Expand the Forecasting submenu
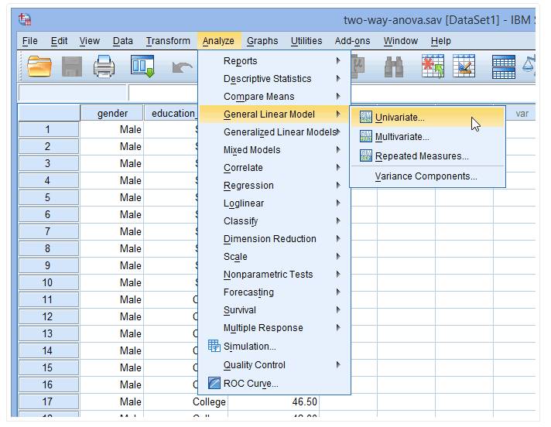 click(x=275, y=292)
